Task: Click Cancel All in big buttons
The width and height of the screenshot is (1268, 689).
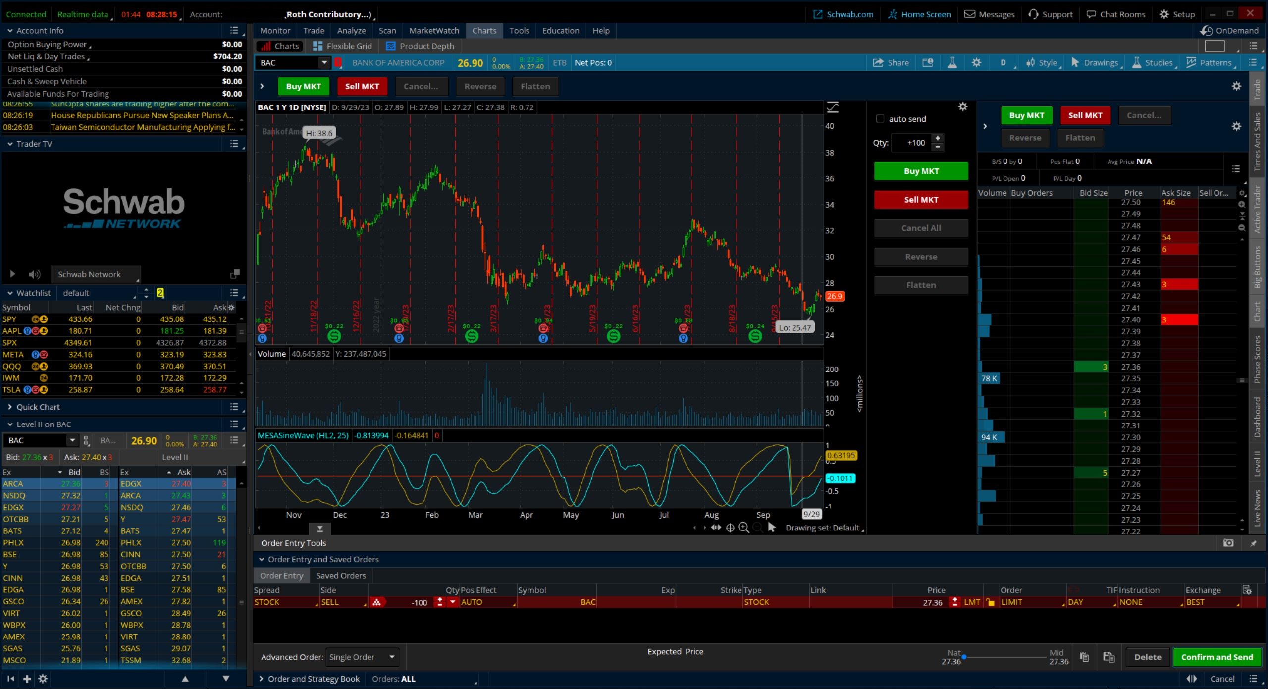Action: point(921,228)
